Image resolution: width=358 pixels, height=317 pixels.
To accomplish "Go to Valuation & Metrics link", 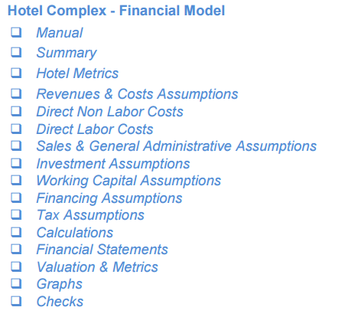I will pyautogui.click(x=97, y=267).
